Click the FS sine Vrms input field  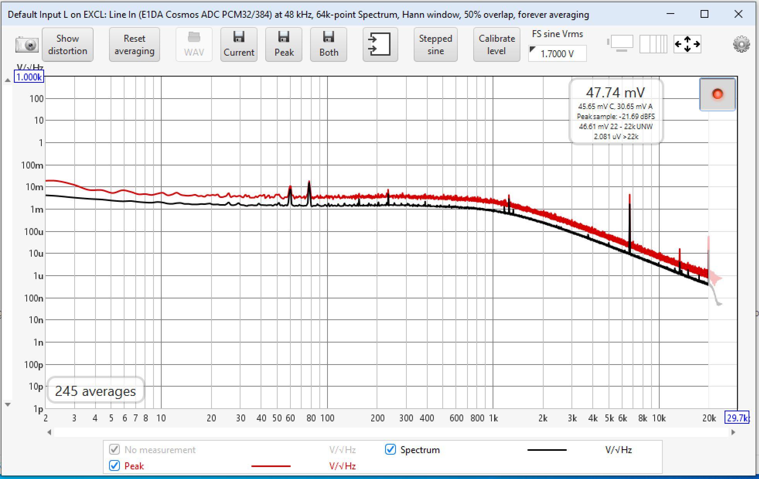click(557, 53)
